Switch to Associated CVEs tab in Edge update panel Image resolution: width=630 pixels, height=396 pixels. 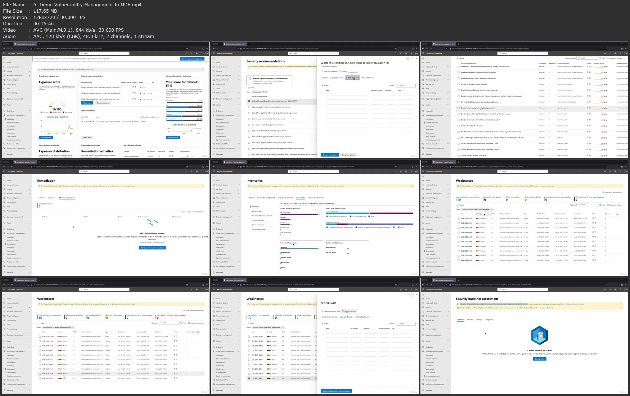[368, 78]
